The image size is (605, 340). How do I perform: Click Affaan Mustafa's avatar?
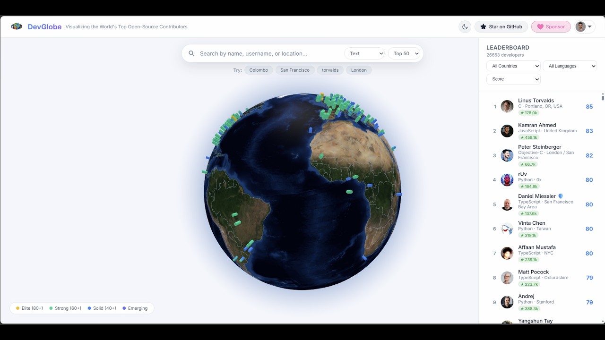(507, 253)
